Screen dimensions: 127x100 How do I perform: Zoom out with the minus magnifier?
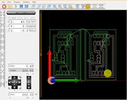tap(60, 6)
